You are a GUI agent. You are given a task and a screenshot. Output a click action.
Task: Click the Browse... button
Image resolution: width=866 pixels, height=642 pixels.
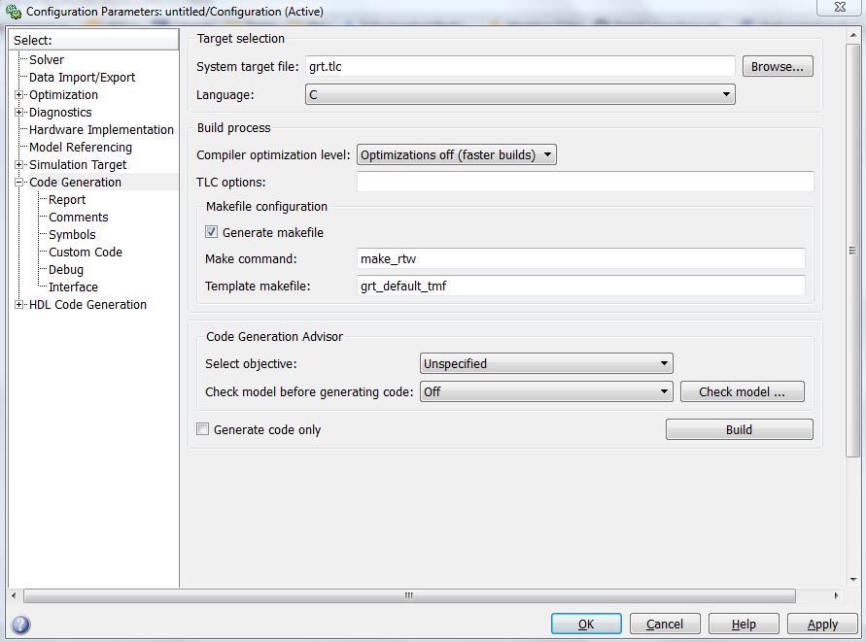778,67
